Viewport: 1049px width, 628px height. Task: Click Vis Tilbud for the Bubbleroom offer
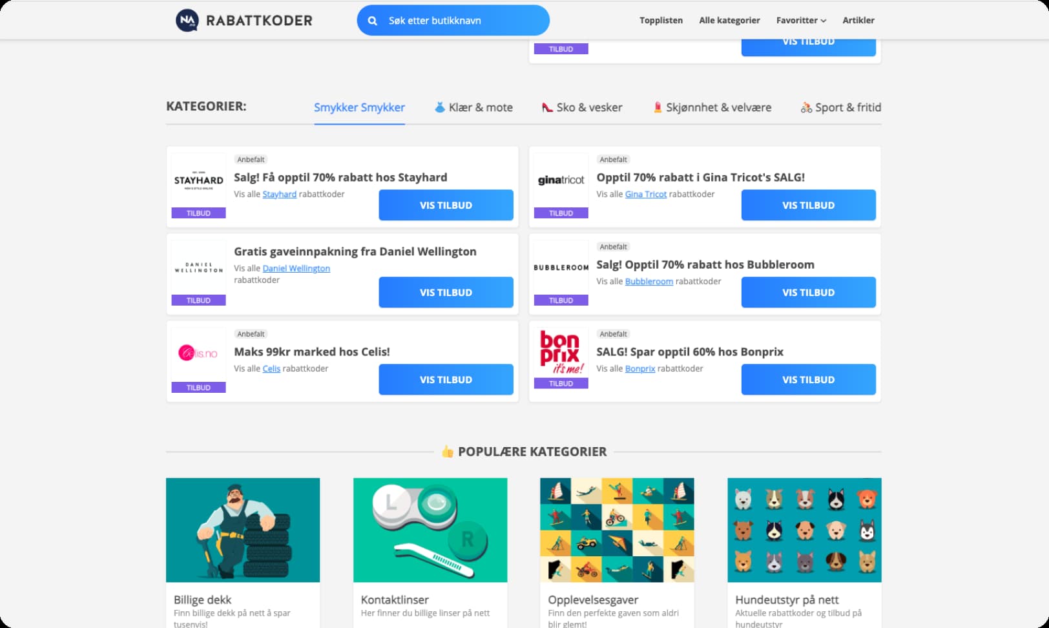click(808, 292)
